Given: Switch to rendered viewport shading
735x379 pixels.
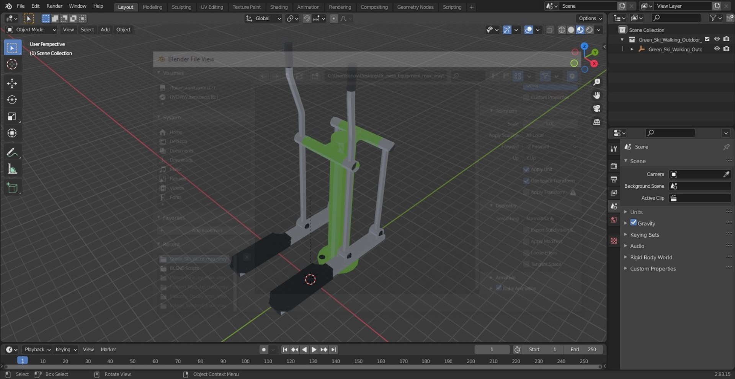Looking at the screenshot, I should click(x=590, y=30).
